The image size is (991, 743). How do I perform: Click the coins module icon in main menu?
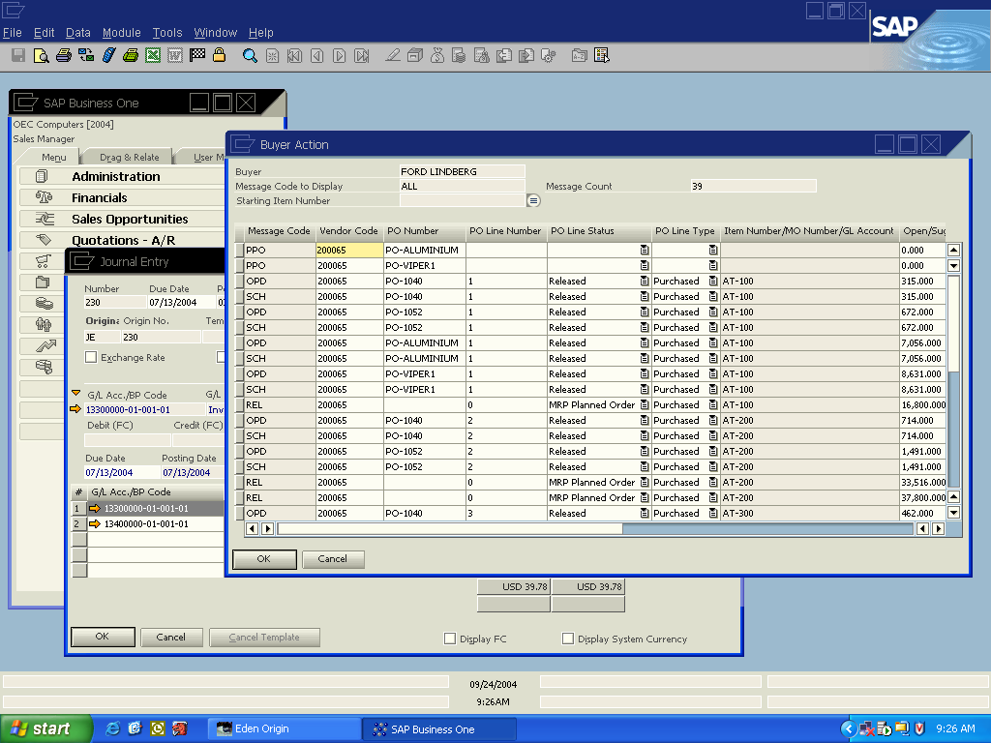click(x=44, y=303)
